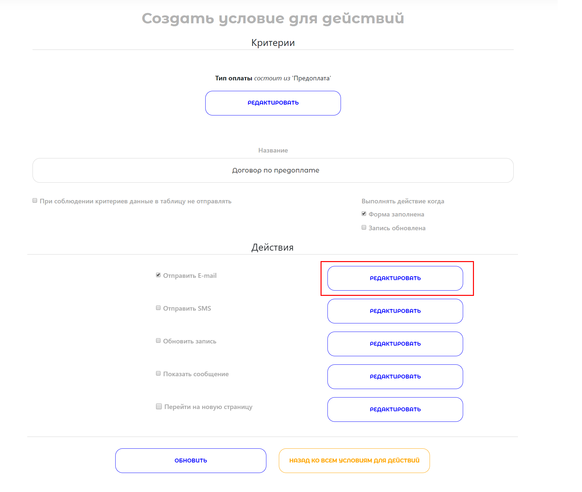Viewport: 582px width, 492px height.
Task: Click Редактировать next to Перейти на новую страницу
Action: click(x=395, y=409)
